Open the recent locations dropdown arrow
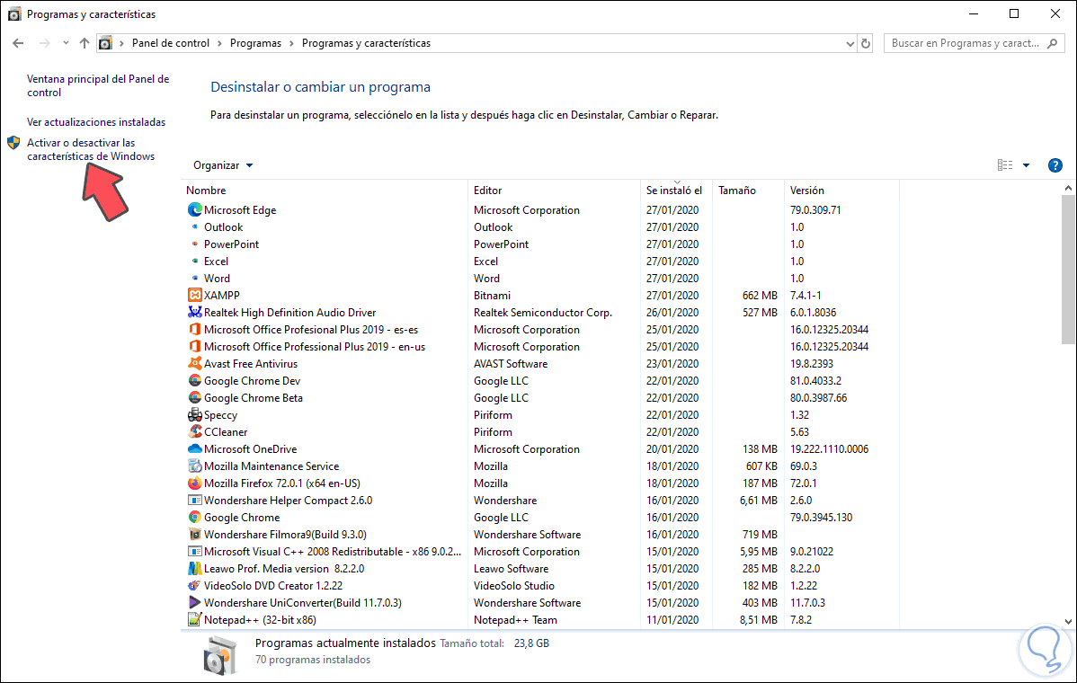 click(66, 43)
